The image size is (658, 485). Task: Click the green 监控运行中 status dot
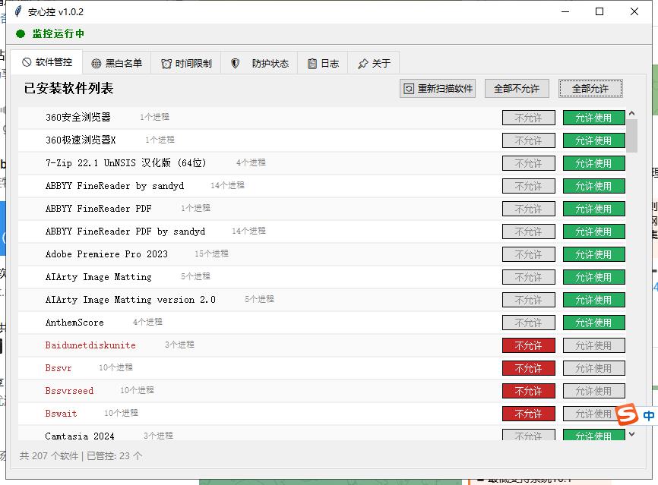(21, 34)
